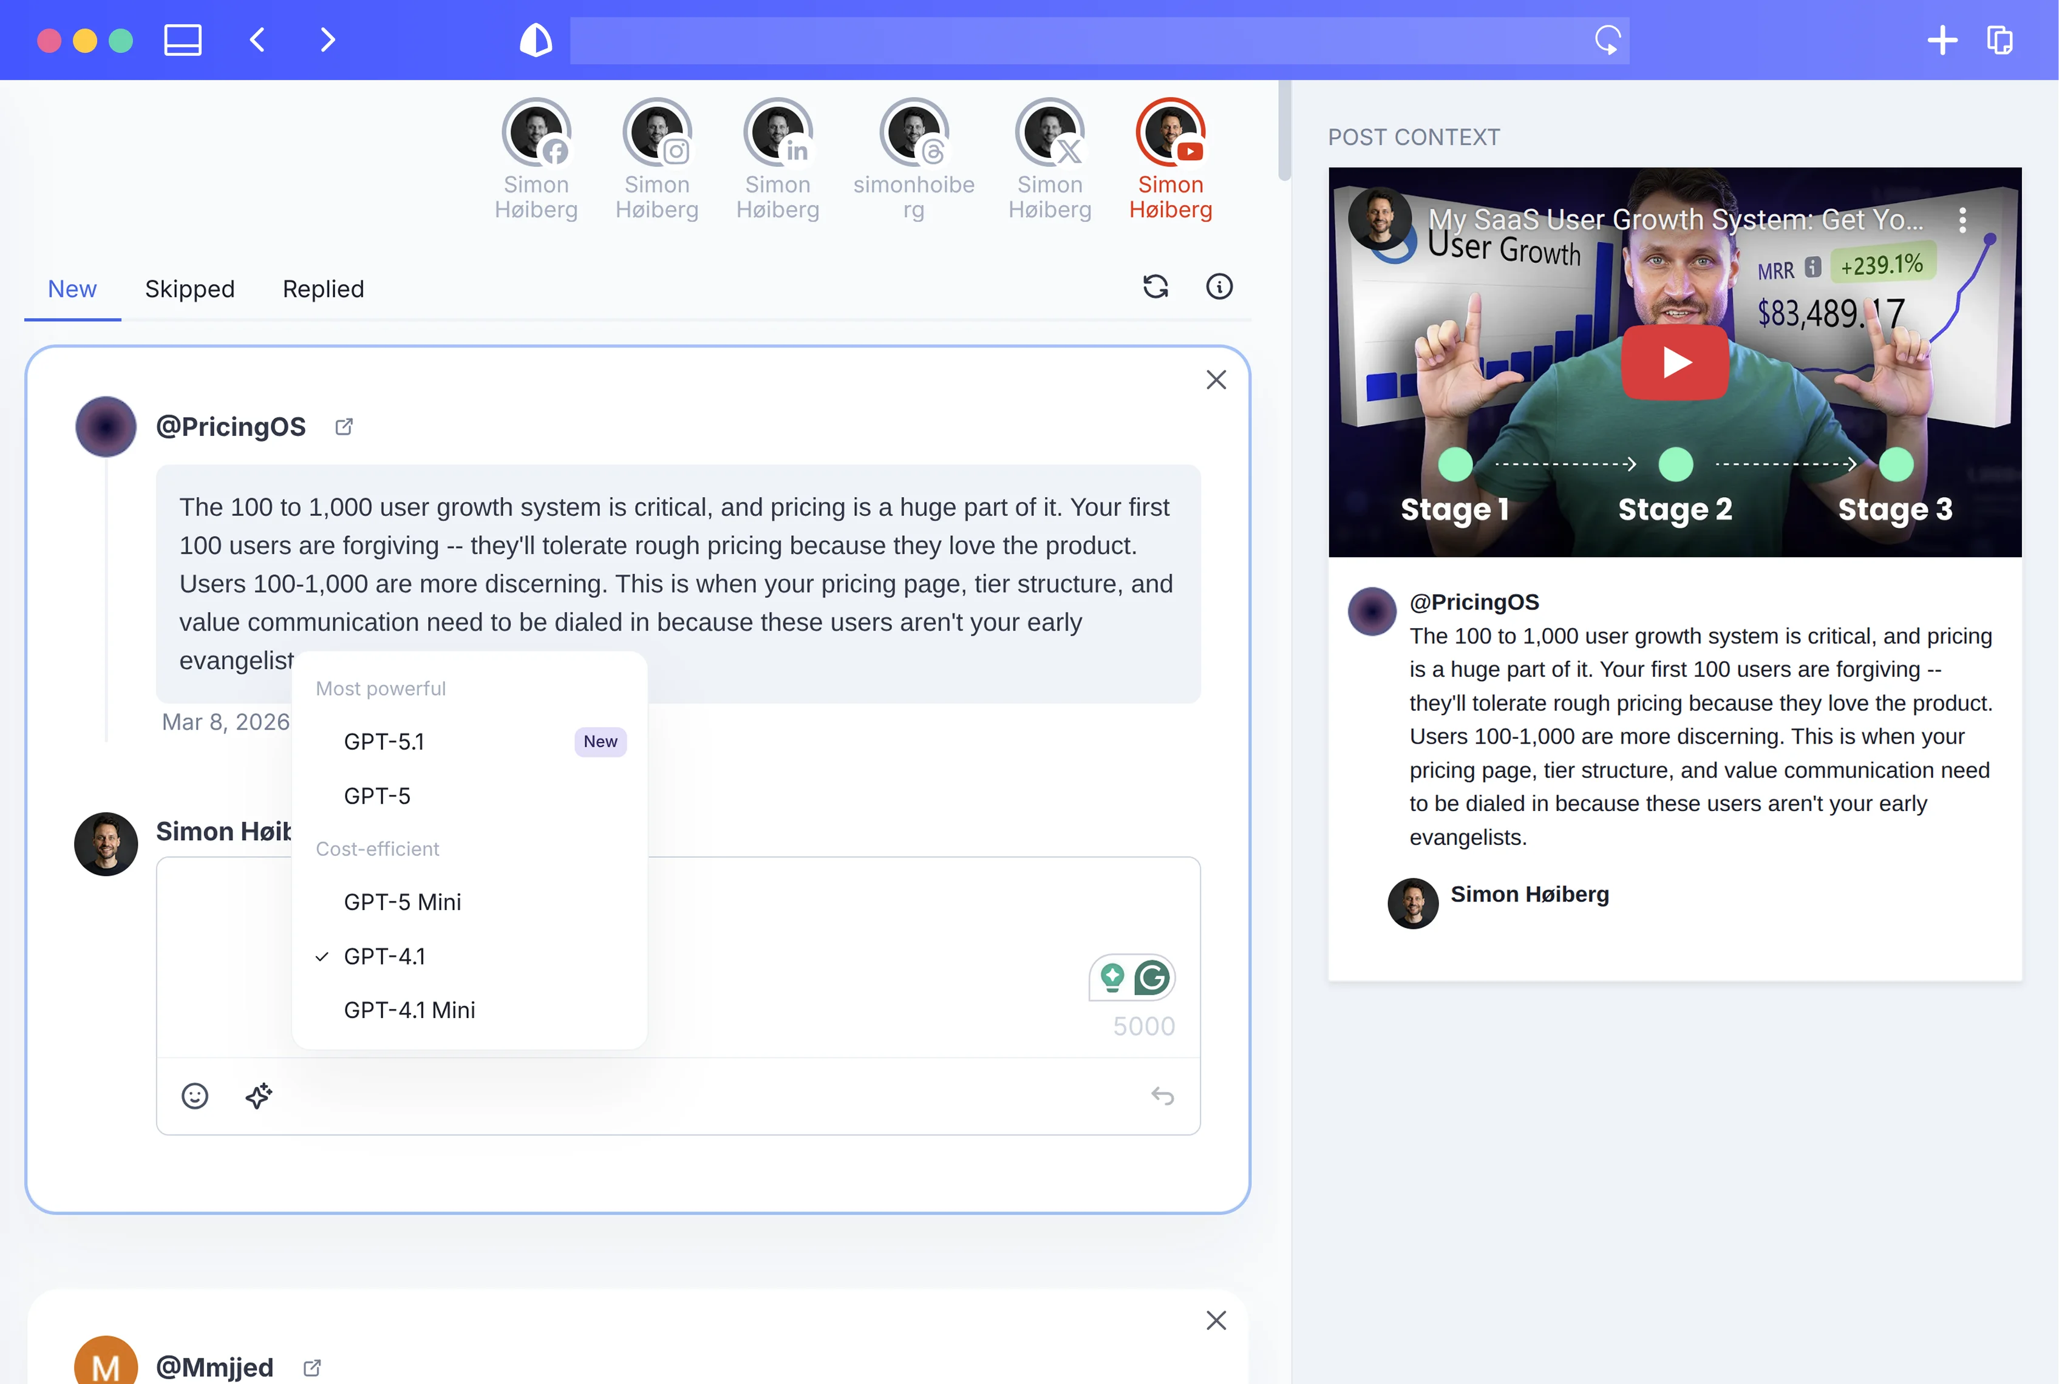Select GPT-4.1 as the active model
Image resolution: width=2059 pixels, height=1384 pixels.
(x=384, y=956)
